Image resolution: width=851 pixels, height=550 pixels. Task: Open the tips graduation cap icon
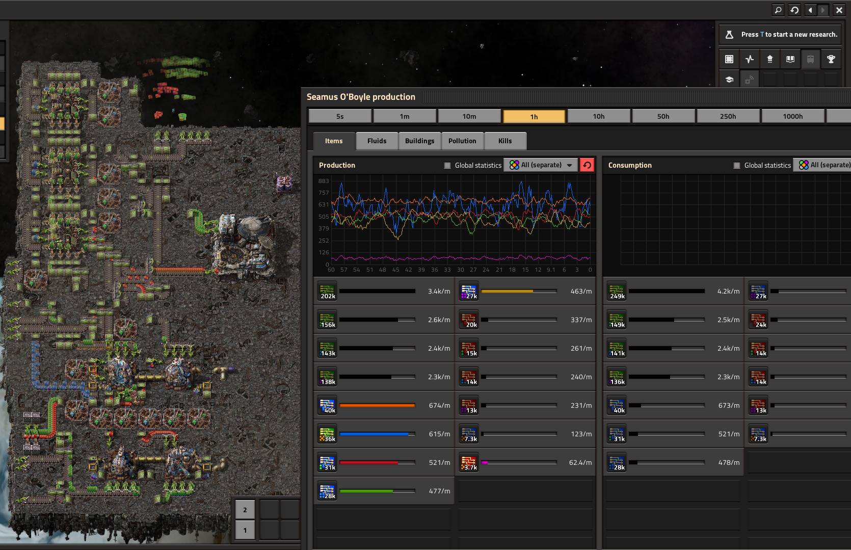click(729, 80)
